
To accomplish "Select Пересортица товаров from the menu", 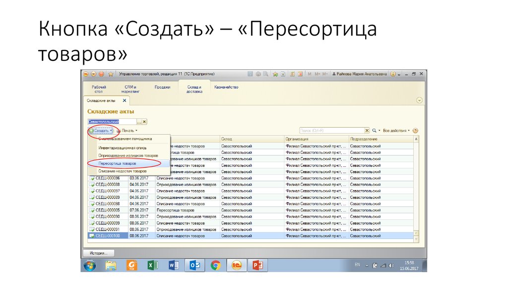I will (x=117, y=163).
